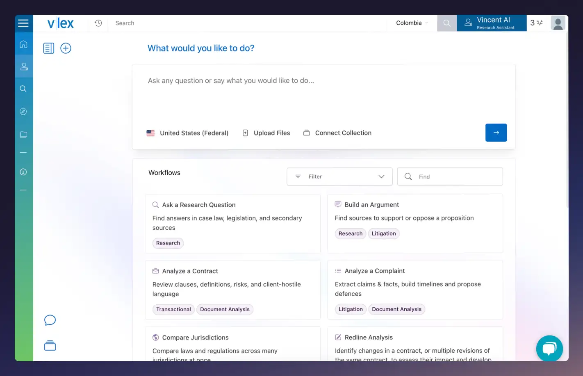Click the 3 credits indicator

click(x=536, y=23)
